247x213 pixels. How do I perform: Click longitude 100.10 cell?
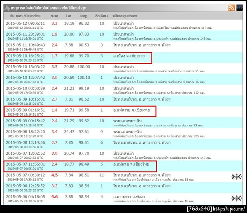(x=84, y=78)
